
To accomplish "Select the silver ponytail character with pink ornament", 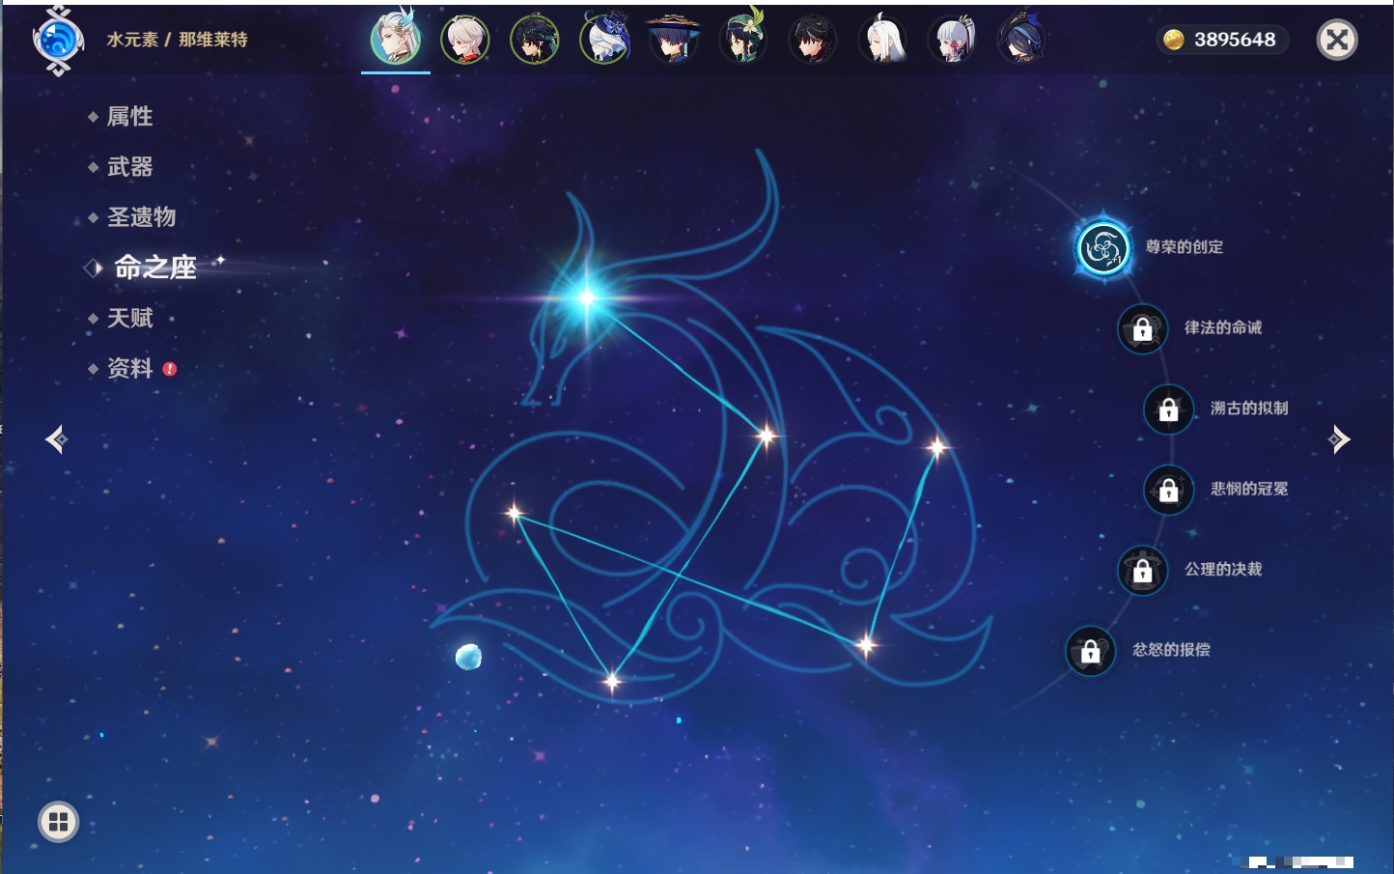I will (952, 40).
